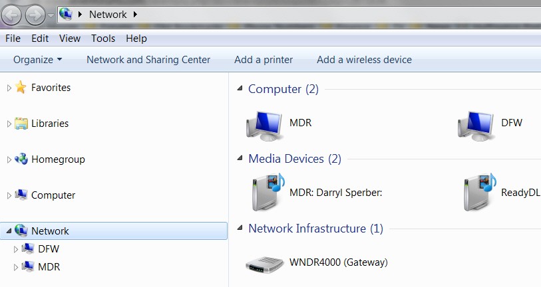Select the WNDR4000 Gateway router icon
This screenshot has width=541, height=287.
click(x=264, y=264)
